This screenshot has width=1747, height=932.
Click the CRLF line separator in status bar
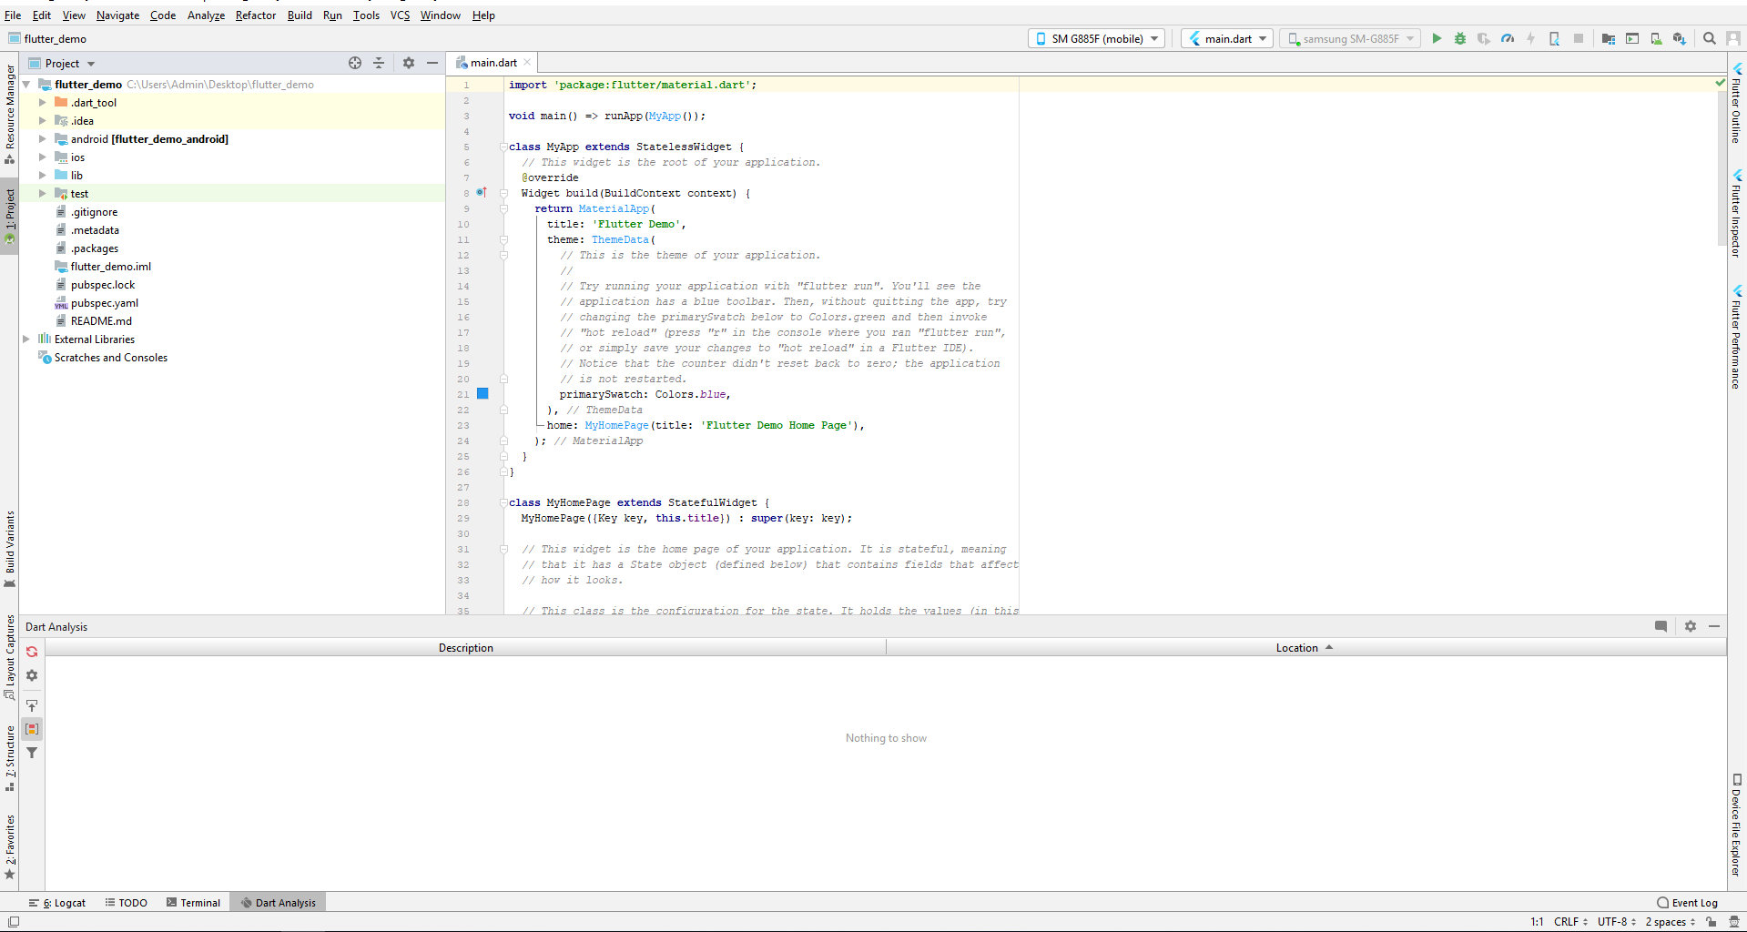click(x=1570, y=921)
